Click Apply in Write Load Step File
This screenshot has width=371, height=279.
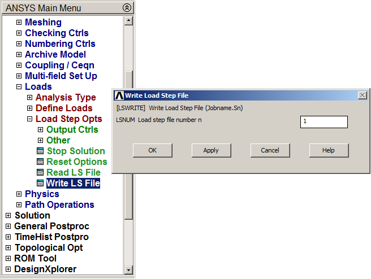211,150
